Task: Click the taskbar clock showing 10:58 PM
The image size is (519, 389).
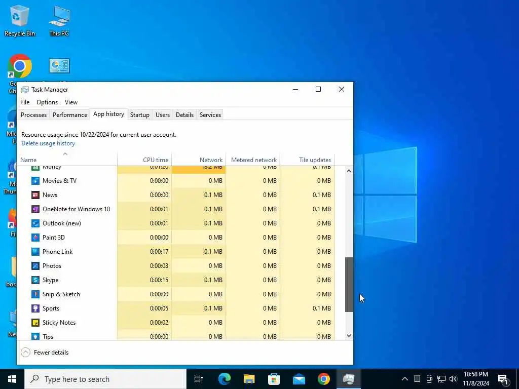Action: coord(475,379)
